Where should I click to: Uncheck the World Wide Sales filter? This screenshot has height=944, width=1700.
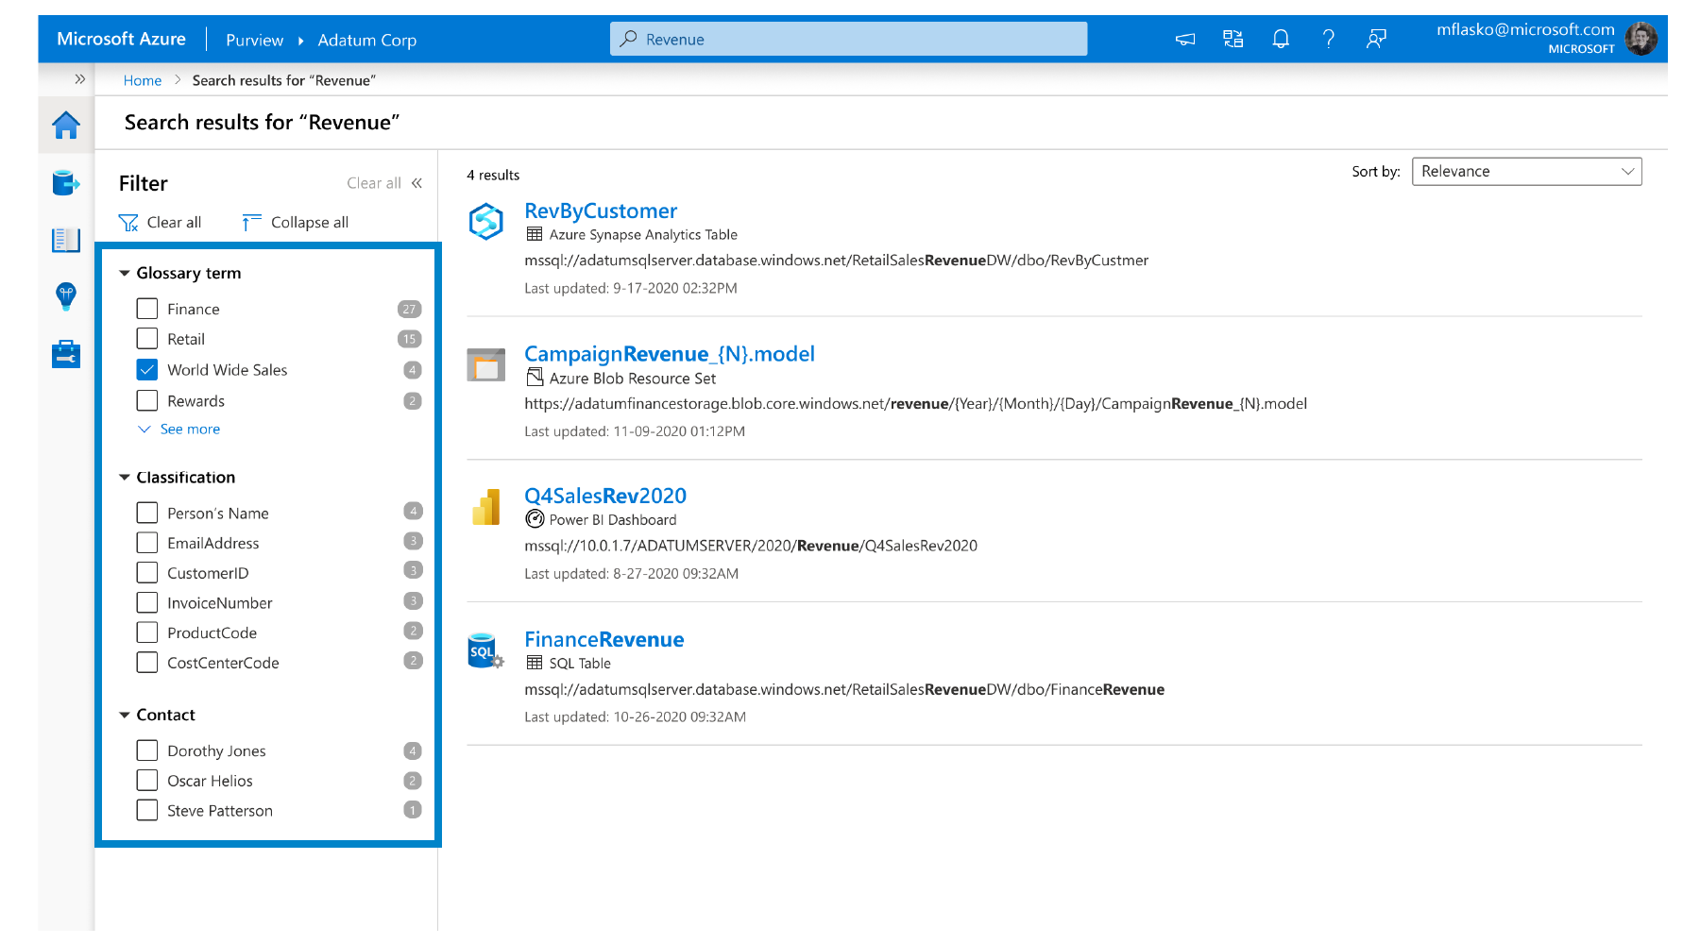147,370
